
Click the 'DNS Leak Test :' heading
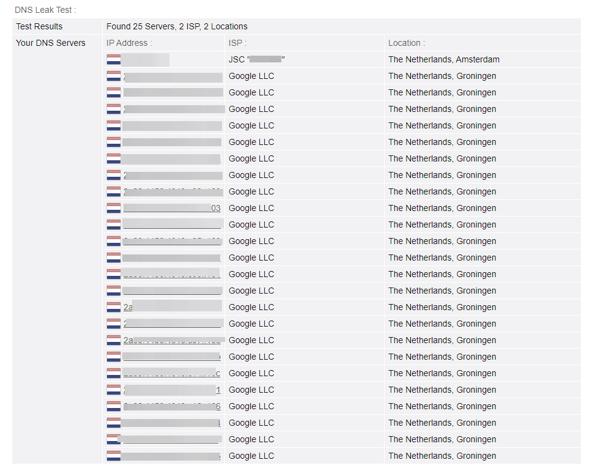(45, 10)
